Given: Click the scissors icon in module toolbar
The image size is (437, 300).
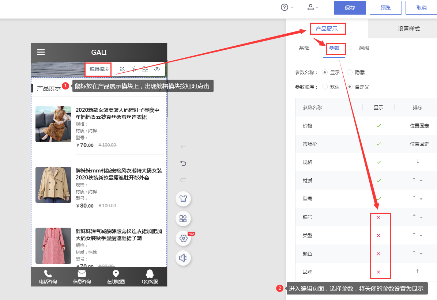Looking at the screenshot, I should coord(133,69).
